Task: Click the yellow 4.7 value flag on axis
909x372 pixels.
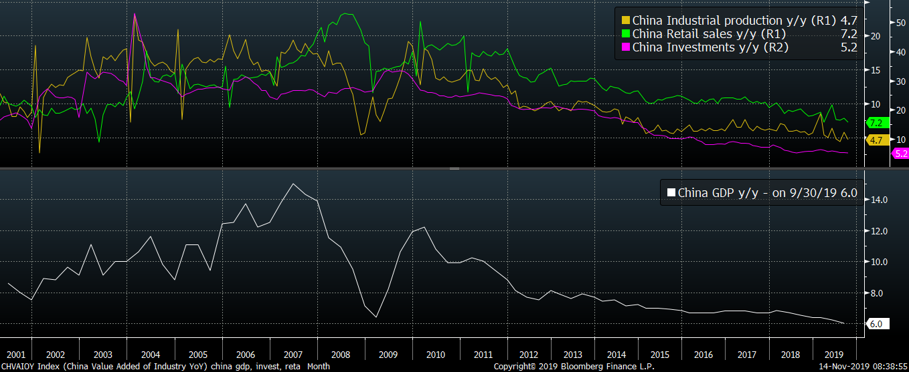Action: click(876, 140)
